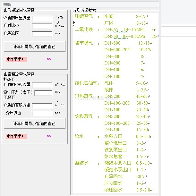
Task: Select the 液化石油气 entry in reference list
Action: 86,83
